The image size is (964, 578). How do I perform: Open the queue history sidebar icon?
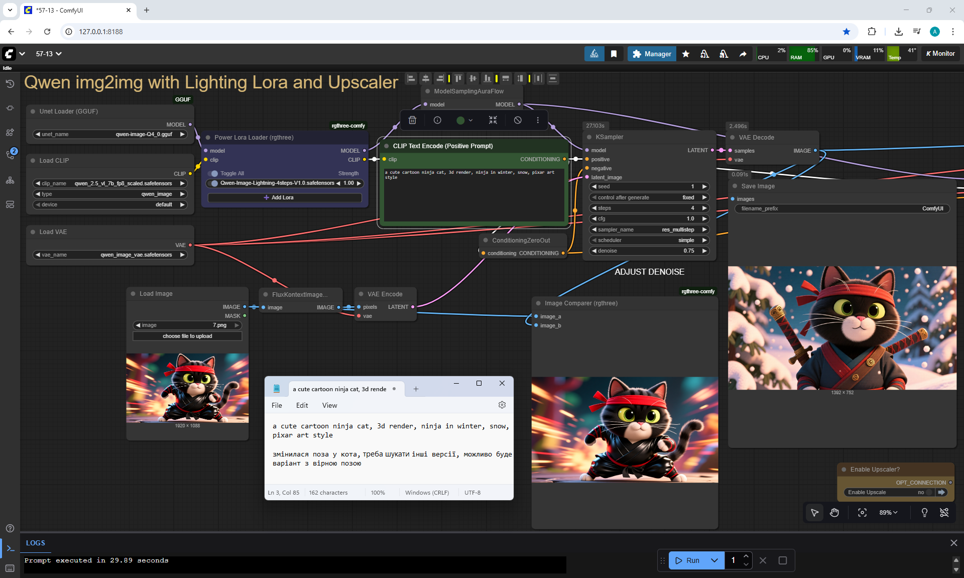tap(10, 84)
